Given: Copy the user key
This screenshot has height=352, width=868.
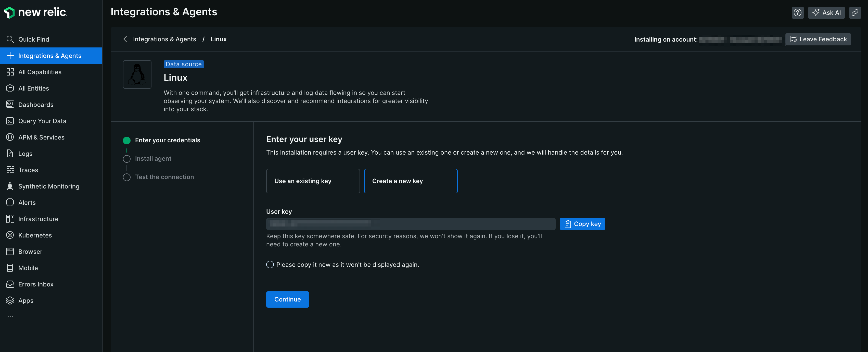Looking at the screenshot, I should pyautogui.click(x=582, y=223).
